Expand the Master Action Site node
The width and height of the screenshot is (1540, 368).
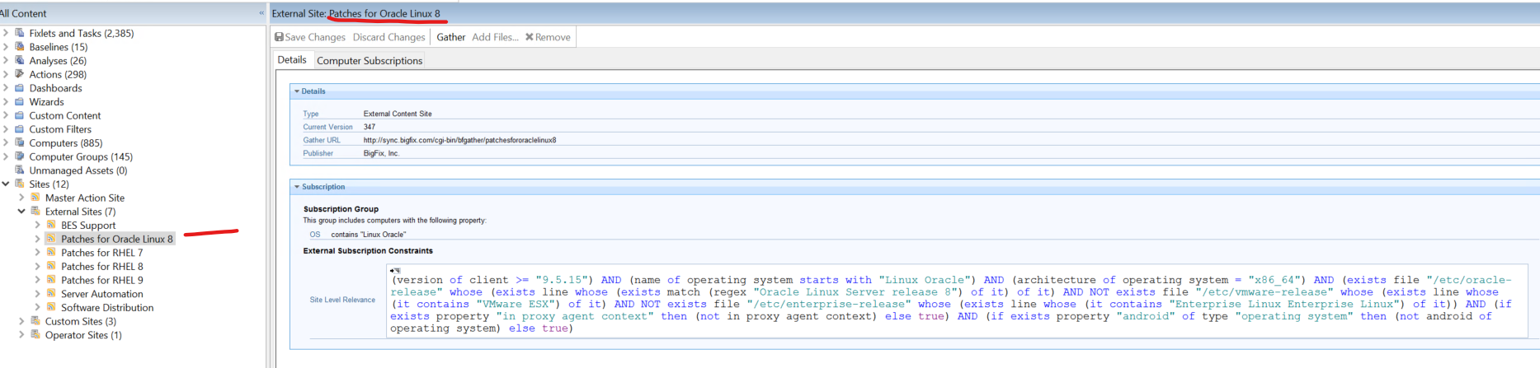point(21,198)
